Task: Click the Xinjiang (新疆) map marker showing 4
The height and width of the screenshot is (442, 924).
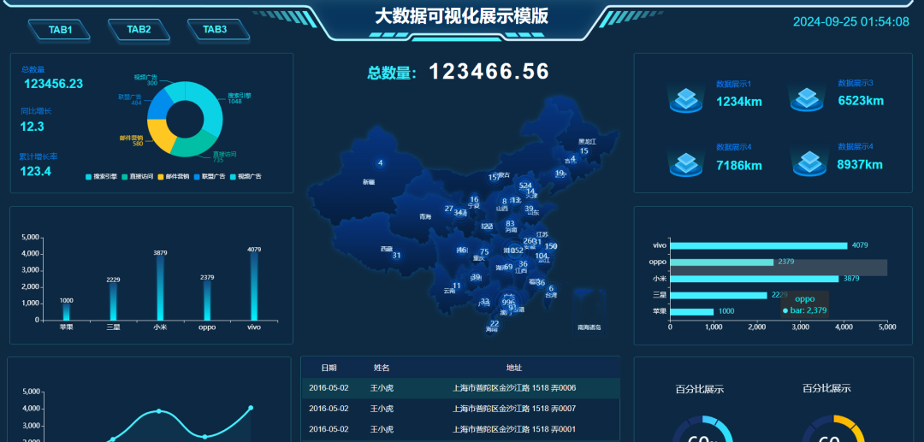Action: point(380,163)
